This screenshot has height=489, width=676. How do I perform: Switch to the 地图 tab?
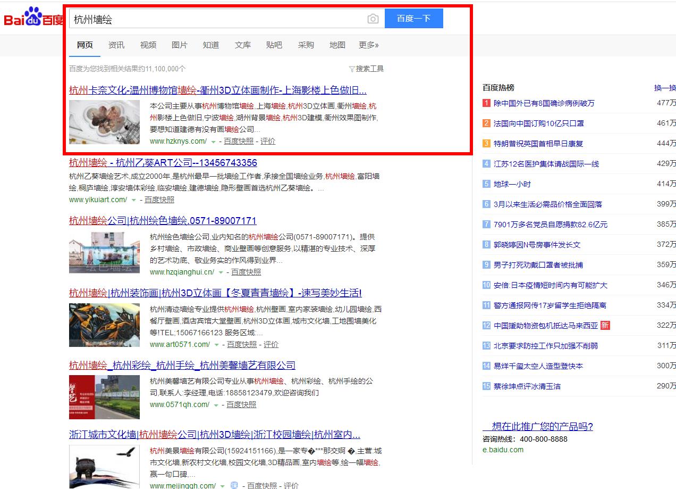(337, 45)
